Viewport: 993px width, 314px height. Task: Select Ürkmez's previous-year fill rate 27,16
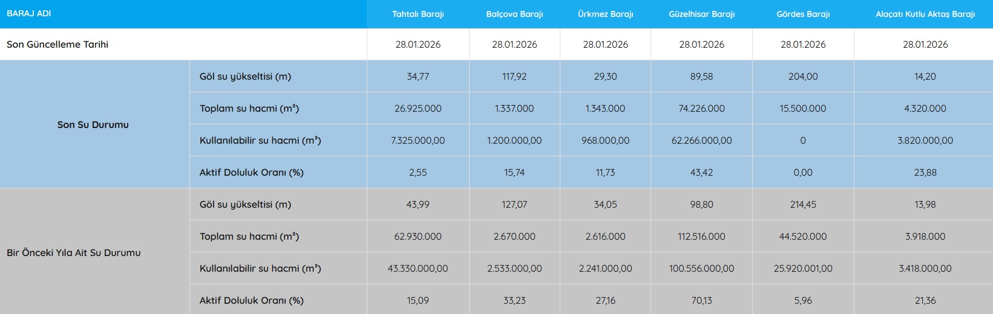605,300
